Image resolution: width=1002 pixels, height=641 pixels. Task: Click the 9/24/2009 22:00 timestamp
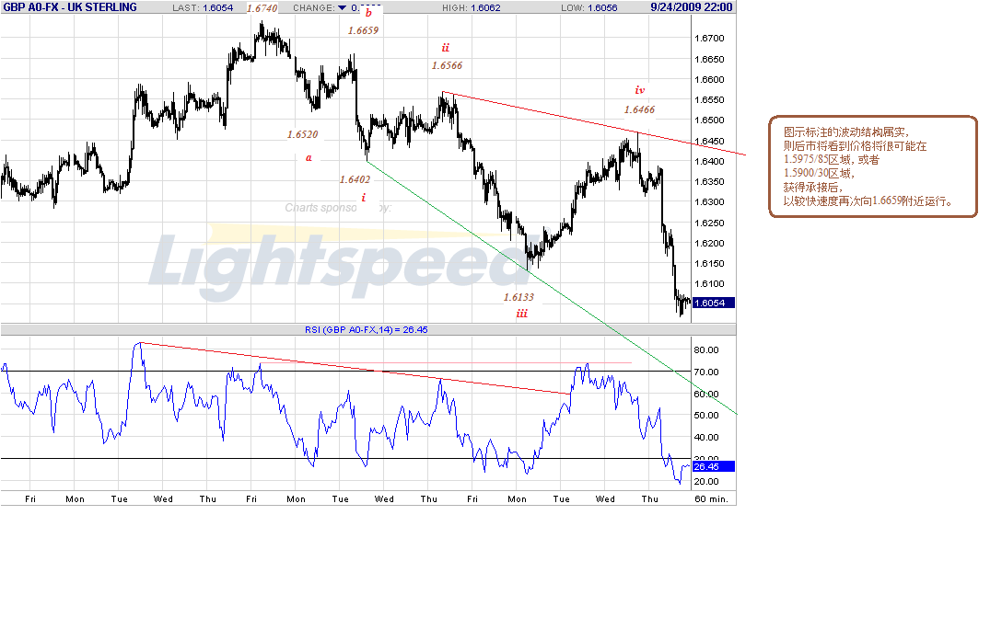pyautogui.click(x=692, y=7)
